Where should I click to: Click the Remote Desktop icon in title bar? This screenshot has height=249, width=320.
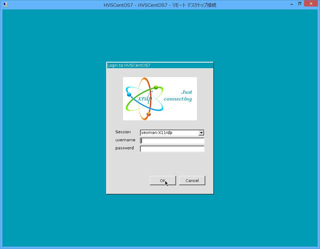[5, 5]
